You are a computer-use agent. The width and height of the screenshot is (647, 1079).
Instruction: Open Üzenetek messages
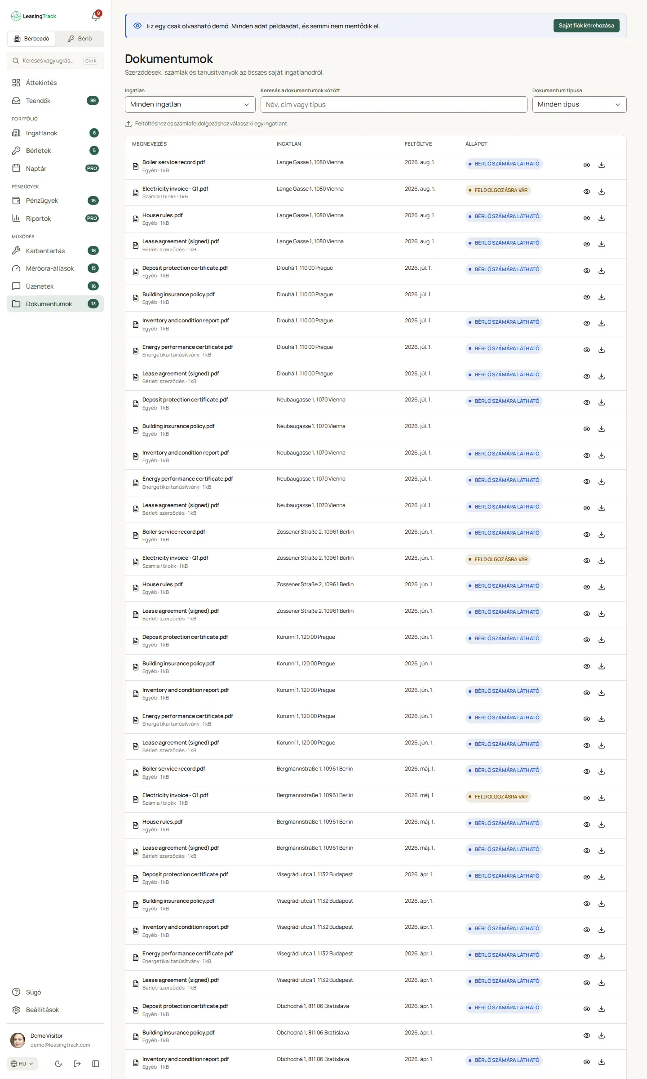[55, 286]
